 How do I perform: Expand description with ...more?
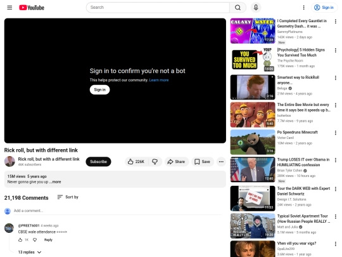click(x=55, y=182)
